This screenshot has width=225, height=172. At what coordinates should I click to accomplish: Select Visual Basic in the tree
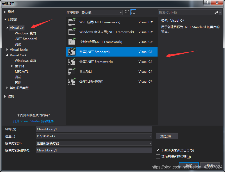(19, 50)
